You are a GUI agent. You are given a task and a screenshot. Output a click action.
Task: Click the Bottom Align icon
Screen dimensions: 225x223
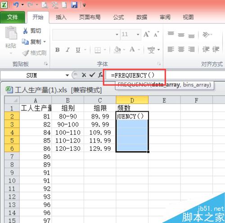click(191, 36)
